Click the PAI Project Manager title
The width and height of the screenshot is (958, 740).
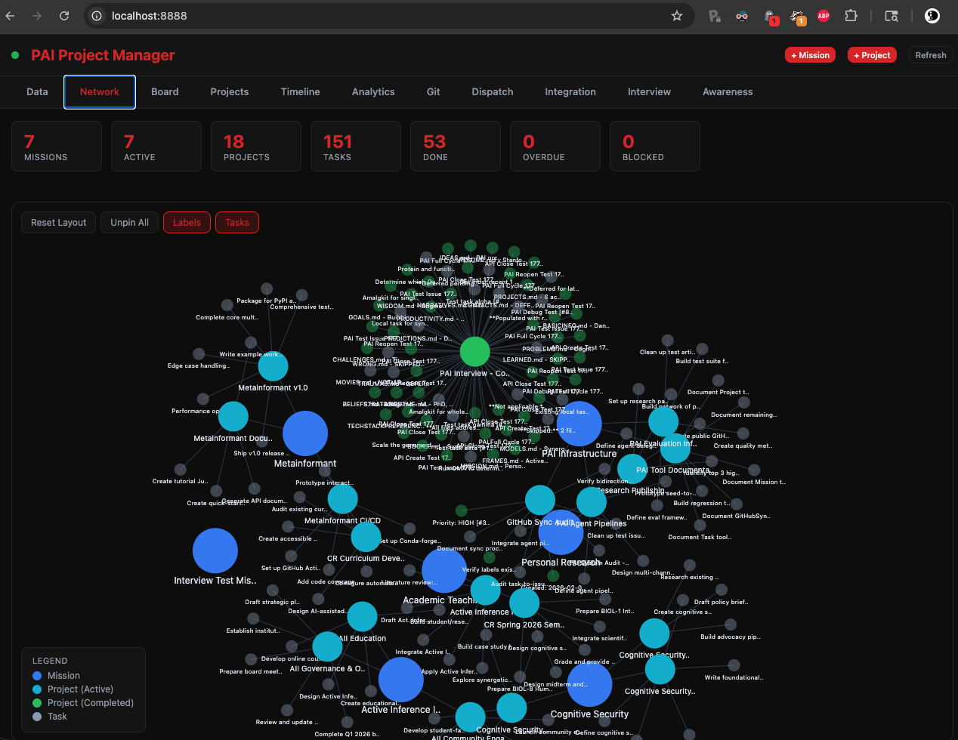coord(103,55)
